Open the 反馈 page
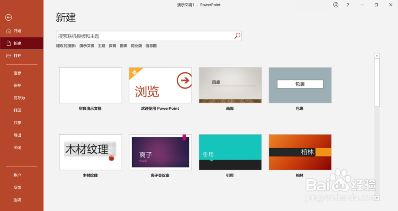Viewport: 398px width, 211px height. [17, 188]
